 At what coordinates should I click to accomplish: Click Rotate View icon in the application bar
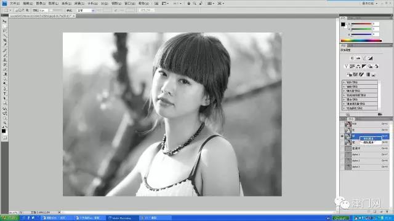[x=201, y=4]
